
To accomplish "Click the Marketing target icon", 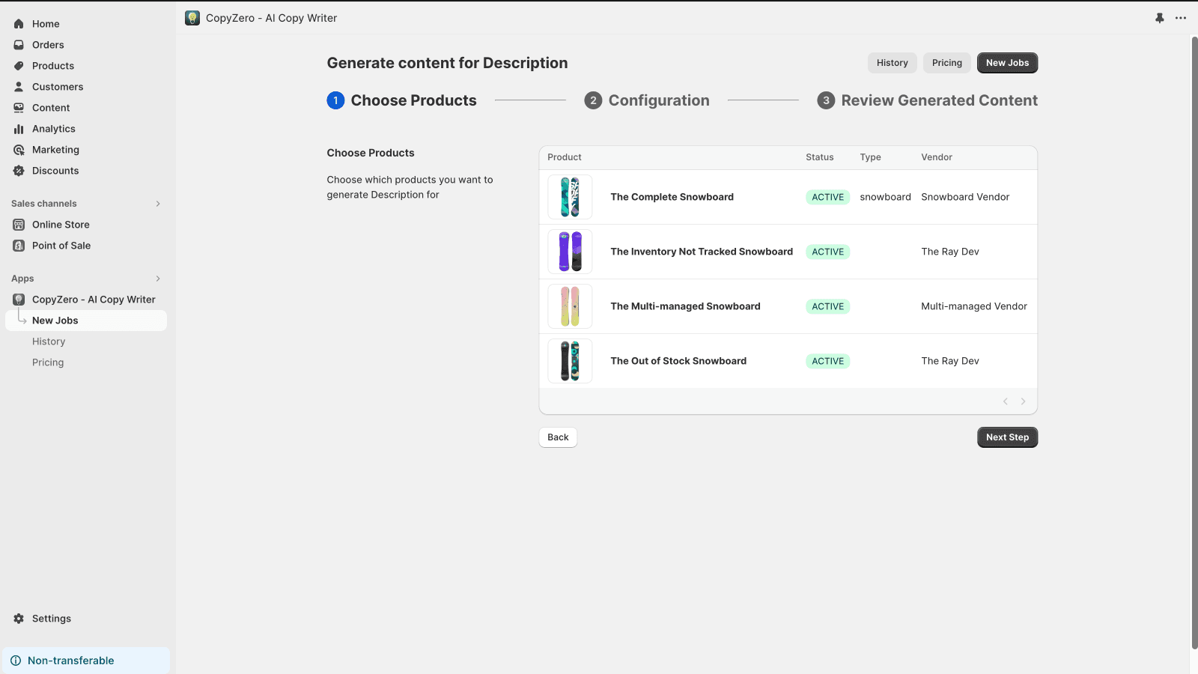I will (x=19, y=150).
